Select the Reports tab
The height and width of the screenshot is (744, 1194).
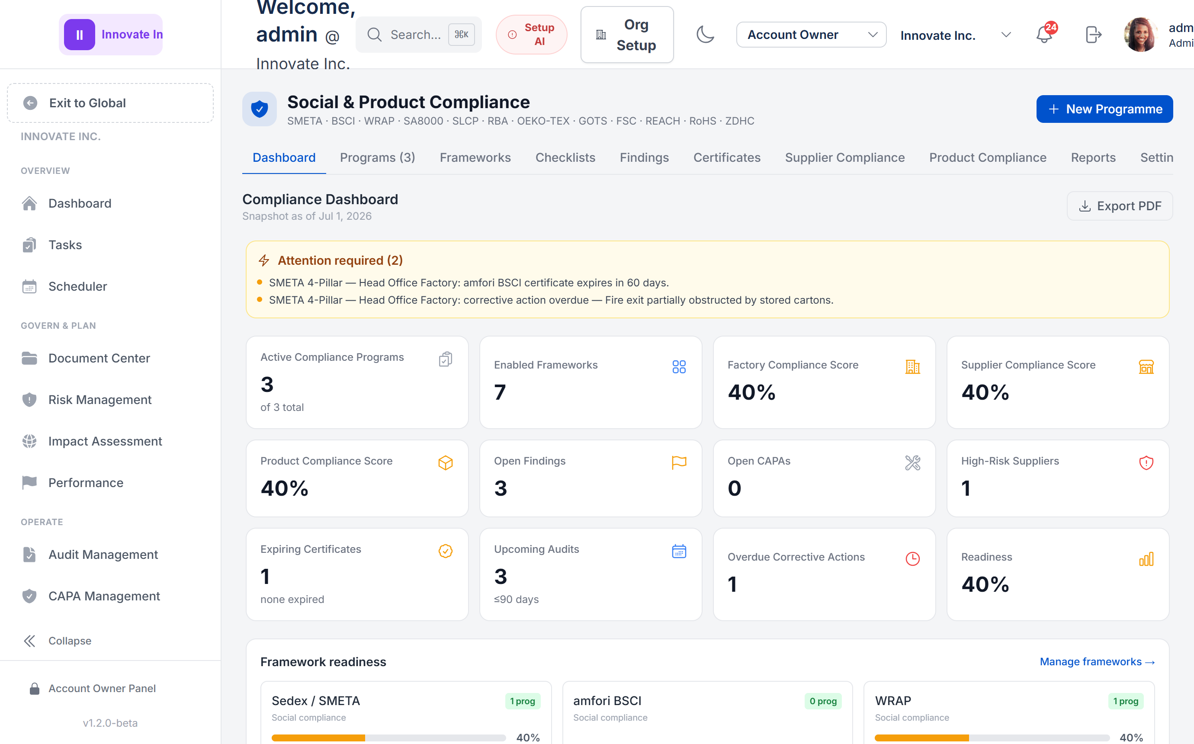(1093, 157)
